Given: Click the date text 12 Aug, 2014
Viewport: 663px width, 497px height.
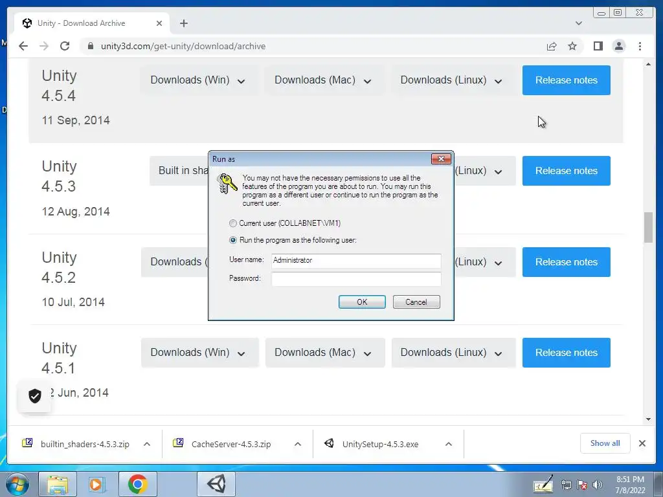Looking at the screenshot, I should 76,212.
